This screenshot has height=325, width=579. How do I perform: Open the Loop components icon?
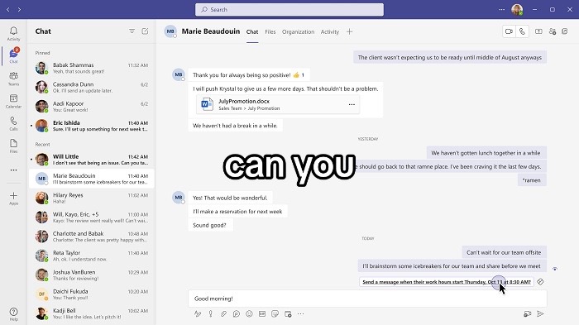[x=237, y=314]
